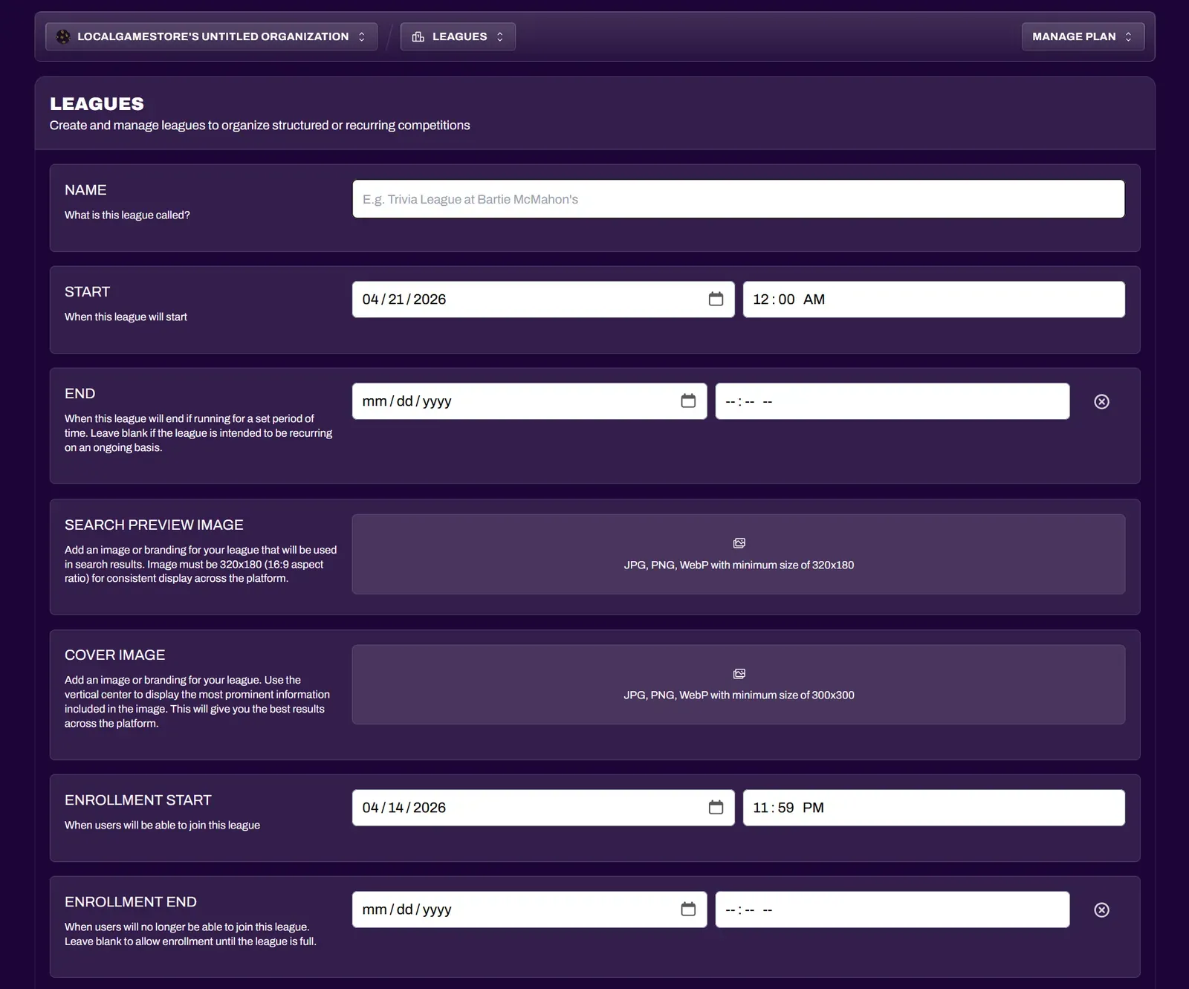Click the organization avatar icon in the breadcrumb
The image size is (1189, 989).
point(62,36)
